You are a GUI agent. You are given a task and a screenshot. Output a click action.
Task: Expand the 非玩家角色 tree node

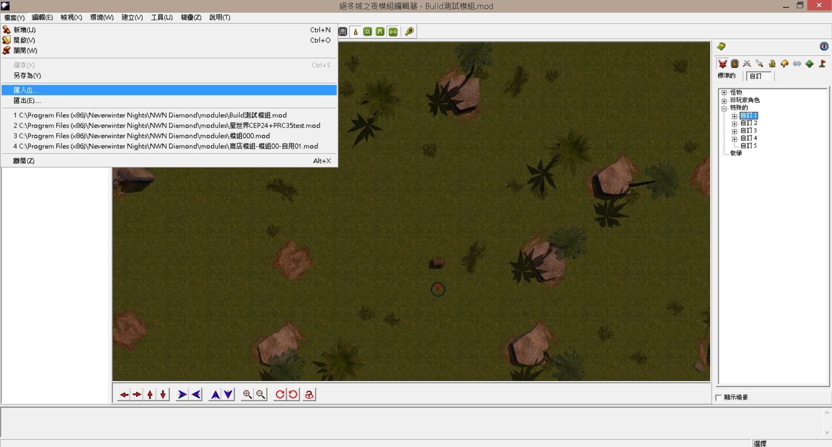pos(724,100)
